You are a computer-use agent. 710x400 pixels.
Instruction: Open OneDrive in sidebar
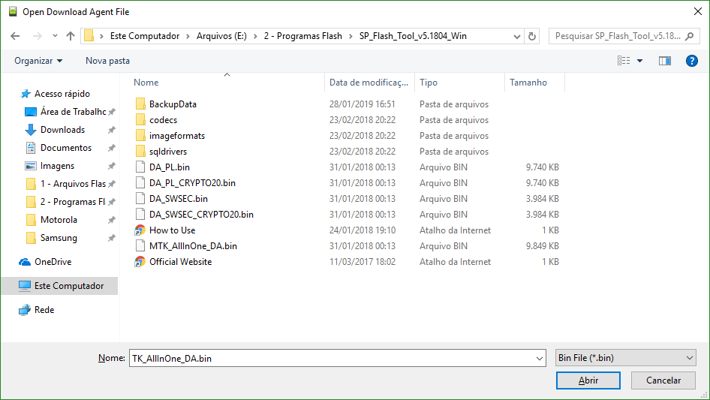53,262
